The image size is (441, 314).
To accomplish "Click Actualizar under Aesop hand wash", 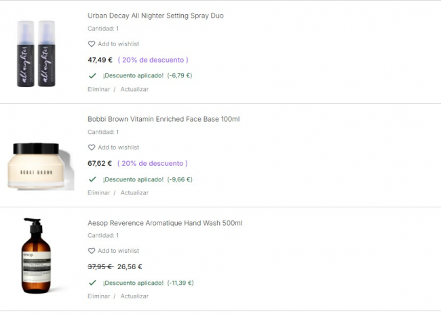I will coord(134,296).
